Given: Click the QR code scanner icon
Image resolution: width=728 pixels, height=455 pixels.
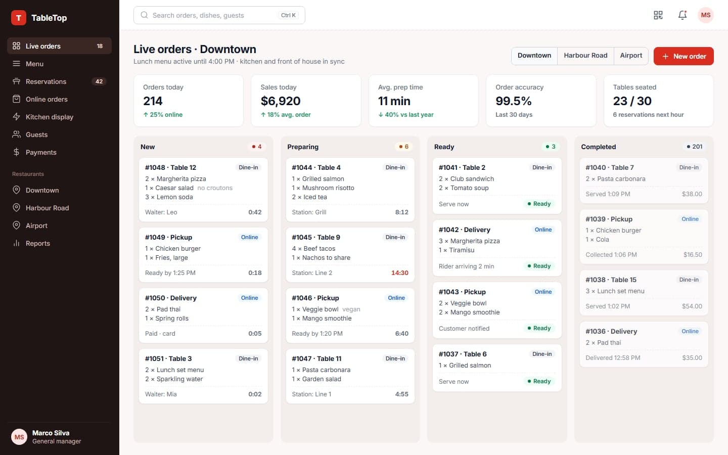Looking at the screenshot, I should 658,15.
